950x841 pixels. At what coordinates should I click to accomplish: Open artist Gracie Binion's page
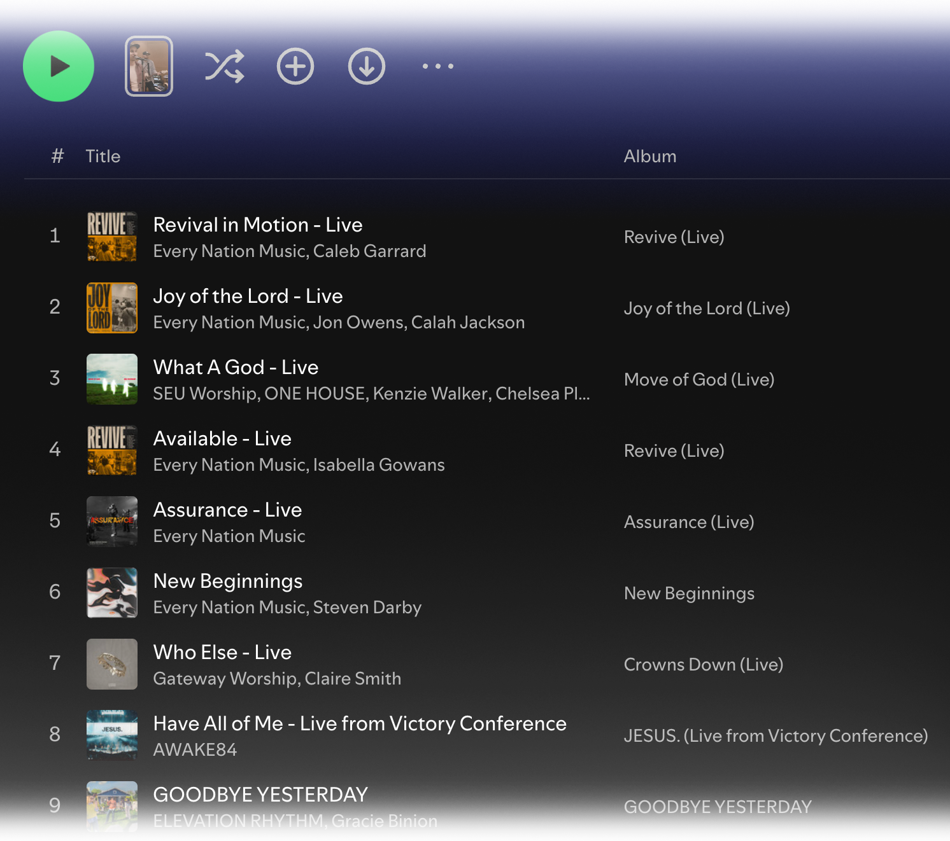click(384, 821)
